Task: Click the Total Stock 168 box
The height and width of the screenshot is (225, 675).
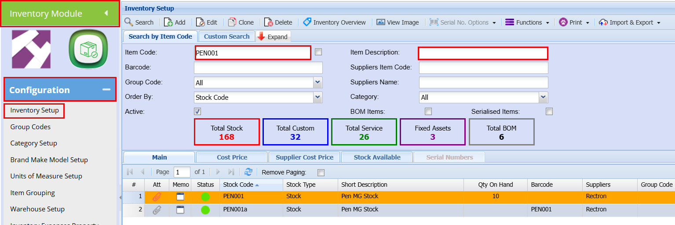Action: (x=227, y=132)
